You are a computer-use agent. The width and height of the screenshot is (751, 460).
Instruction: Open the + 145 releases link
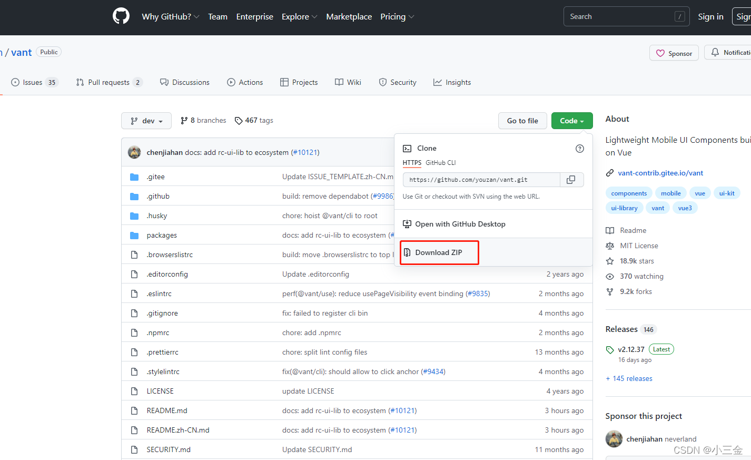pyautogui.click(x=629, y=379)
